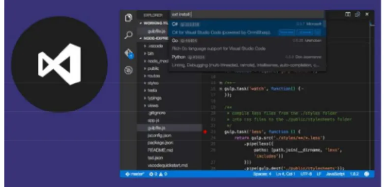The width and height of the screenshot is (384, 187).
Task: Click the EXPLORER panel title
Action: (x=153, y=15)
